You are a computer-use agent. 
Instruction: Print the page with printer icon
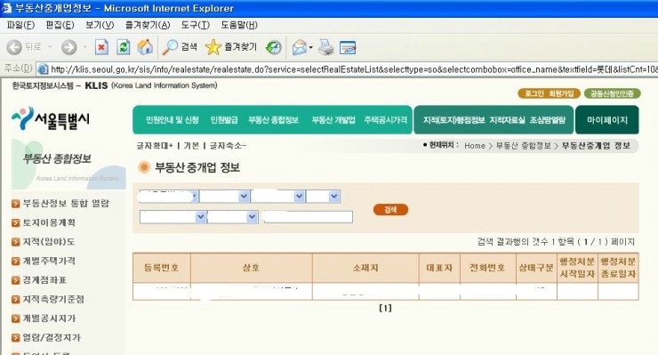(326, 47)
